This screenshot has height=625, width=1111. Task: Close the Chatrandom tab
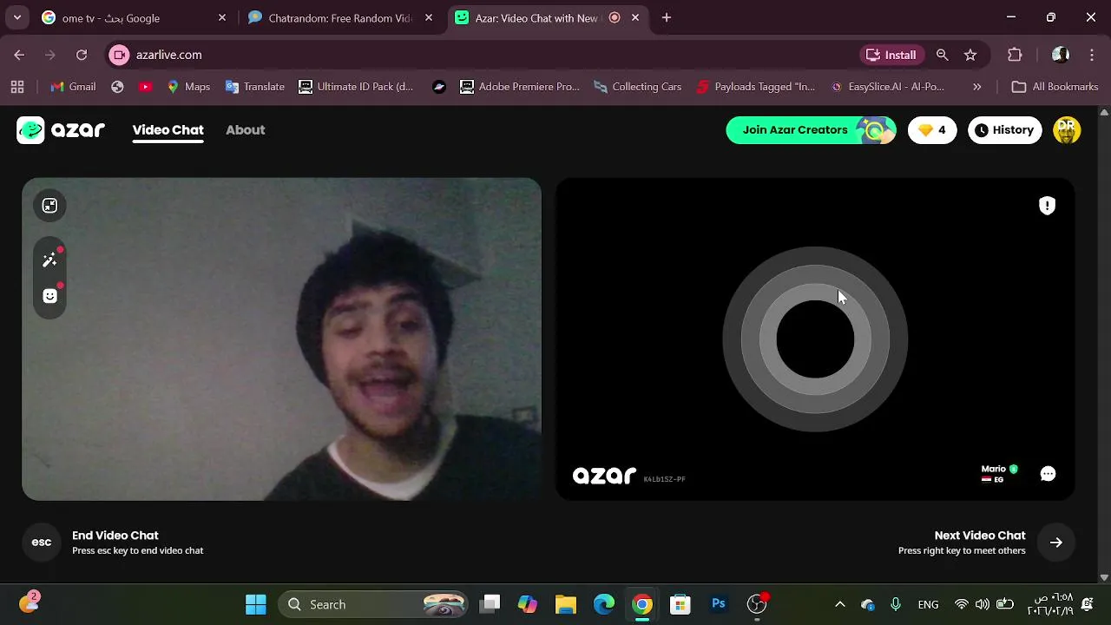click(x=429, y=17)
